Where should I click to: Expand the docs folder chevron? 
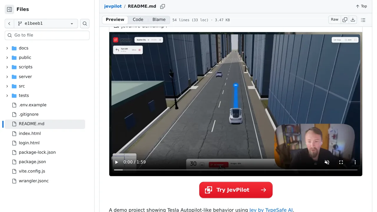[x=7, y=48]
